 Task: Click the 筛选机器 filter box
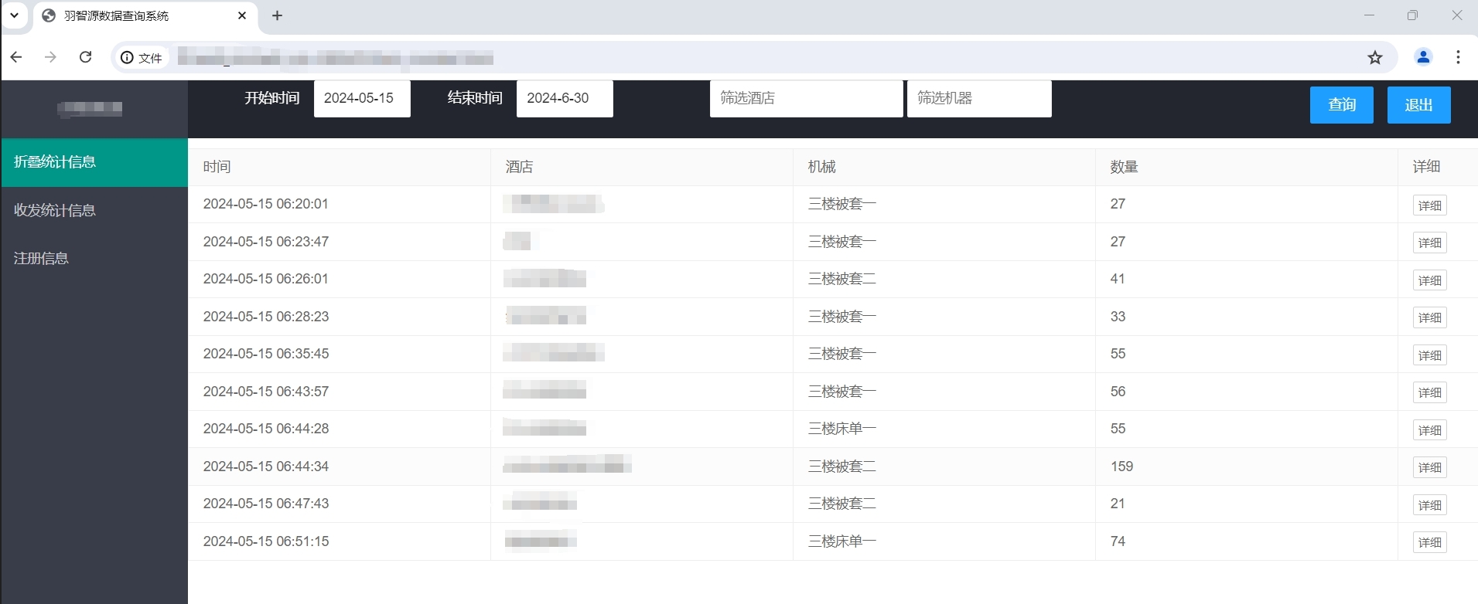point(978,99)
